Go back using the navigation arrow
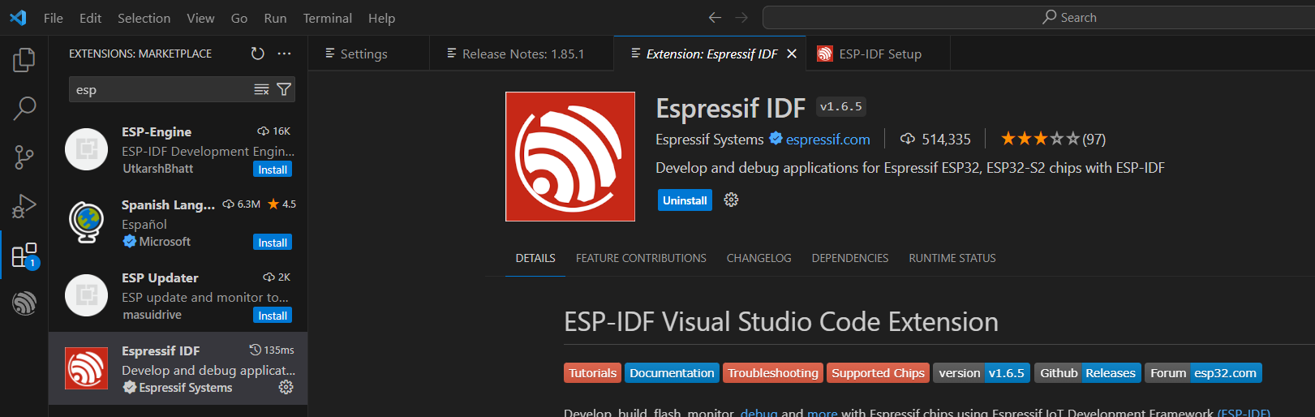1315x417 pixels. tap(715, 17)
